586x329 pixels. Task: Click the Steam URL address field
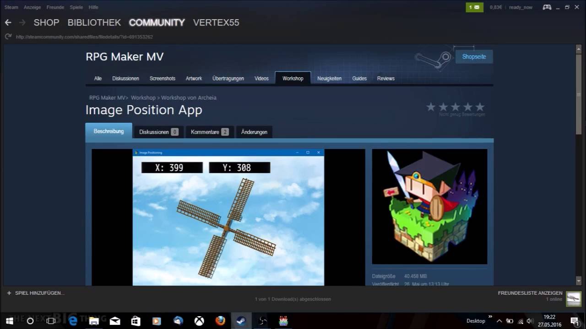pyautogui.click(x=84, y=37)
